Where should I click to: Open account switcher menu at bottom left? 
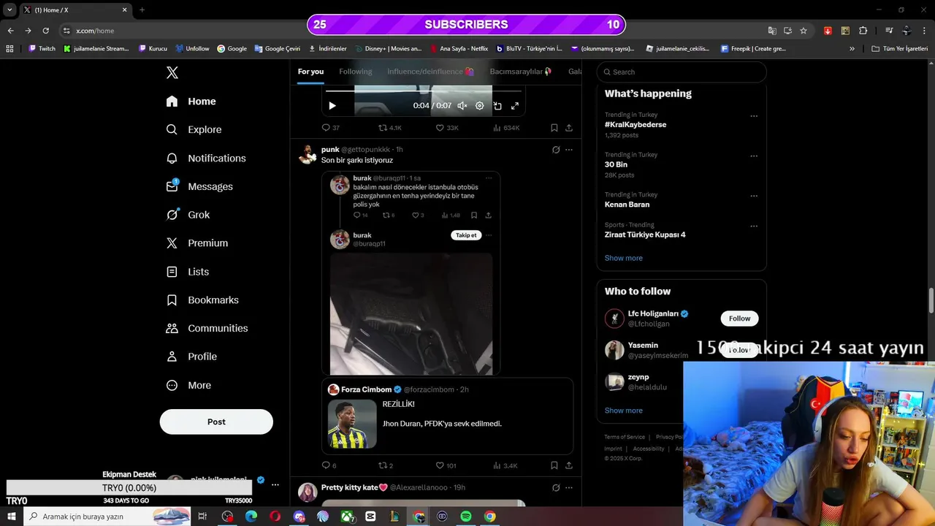[x=275, y=484]
